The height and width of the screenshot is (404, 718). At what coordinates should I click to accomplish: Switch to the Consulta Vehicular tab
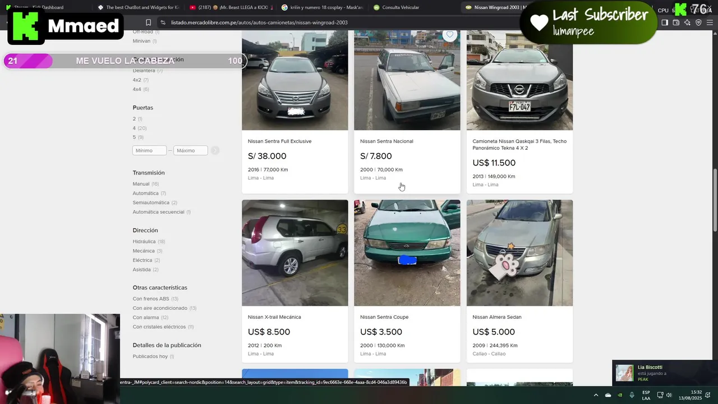click(x=415, y=7)
